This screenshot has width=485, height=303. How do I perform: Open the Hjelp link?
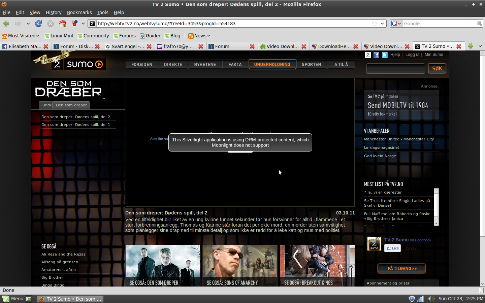(395, 55)
